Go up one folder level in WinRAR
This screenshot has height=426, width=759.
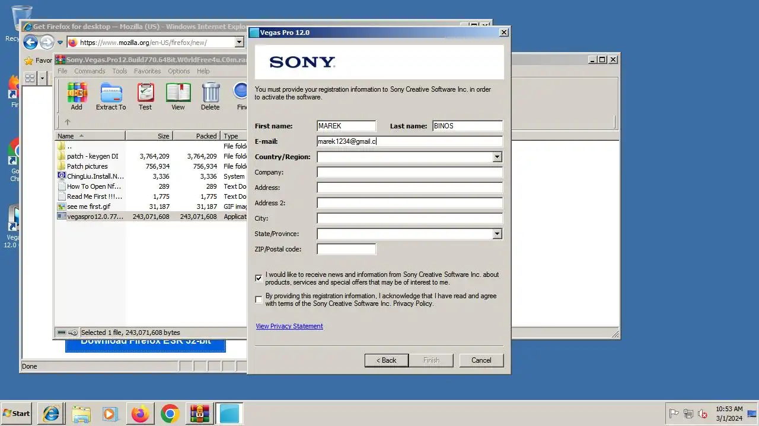pos(68,122)
